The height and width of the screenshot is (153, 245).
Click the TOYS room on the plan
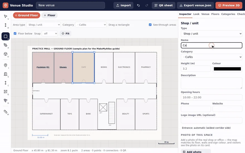(70, 114)
